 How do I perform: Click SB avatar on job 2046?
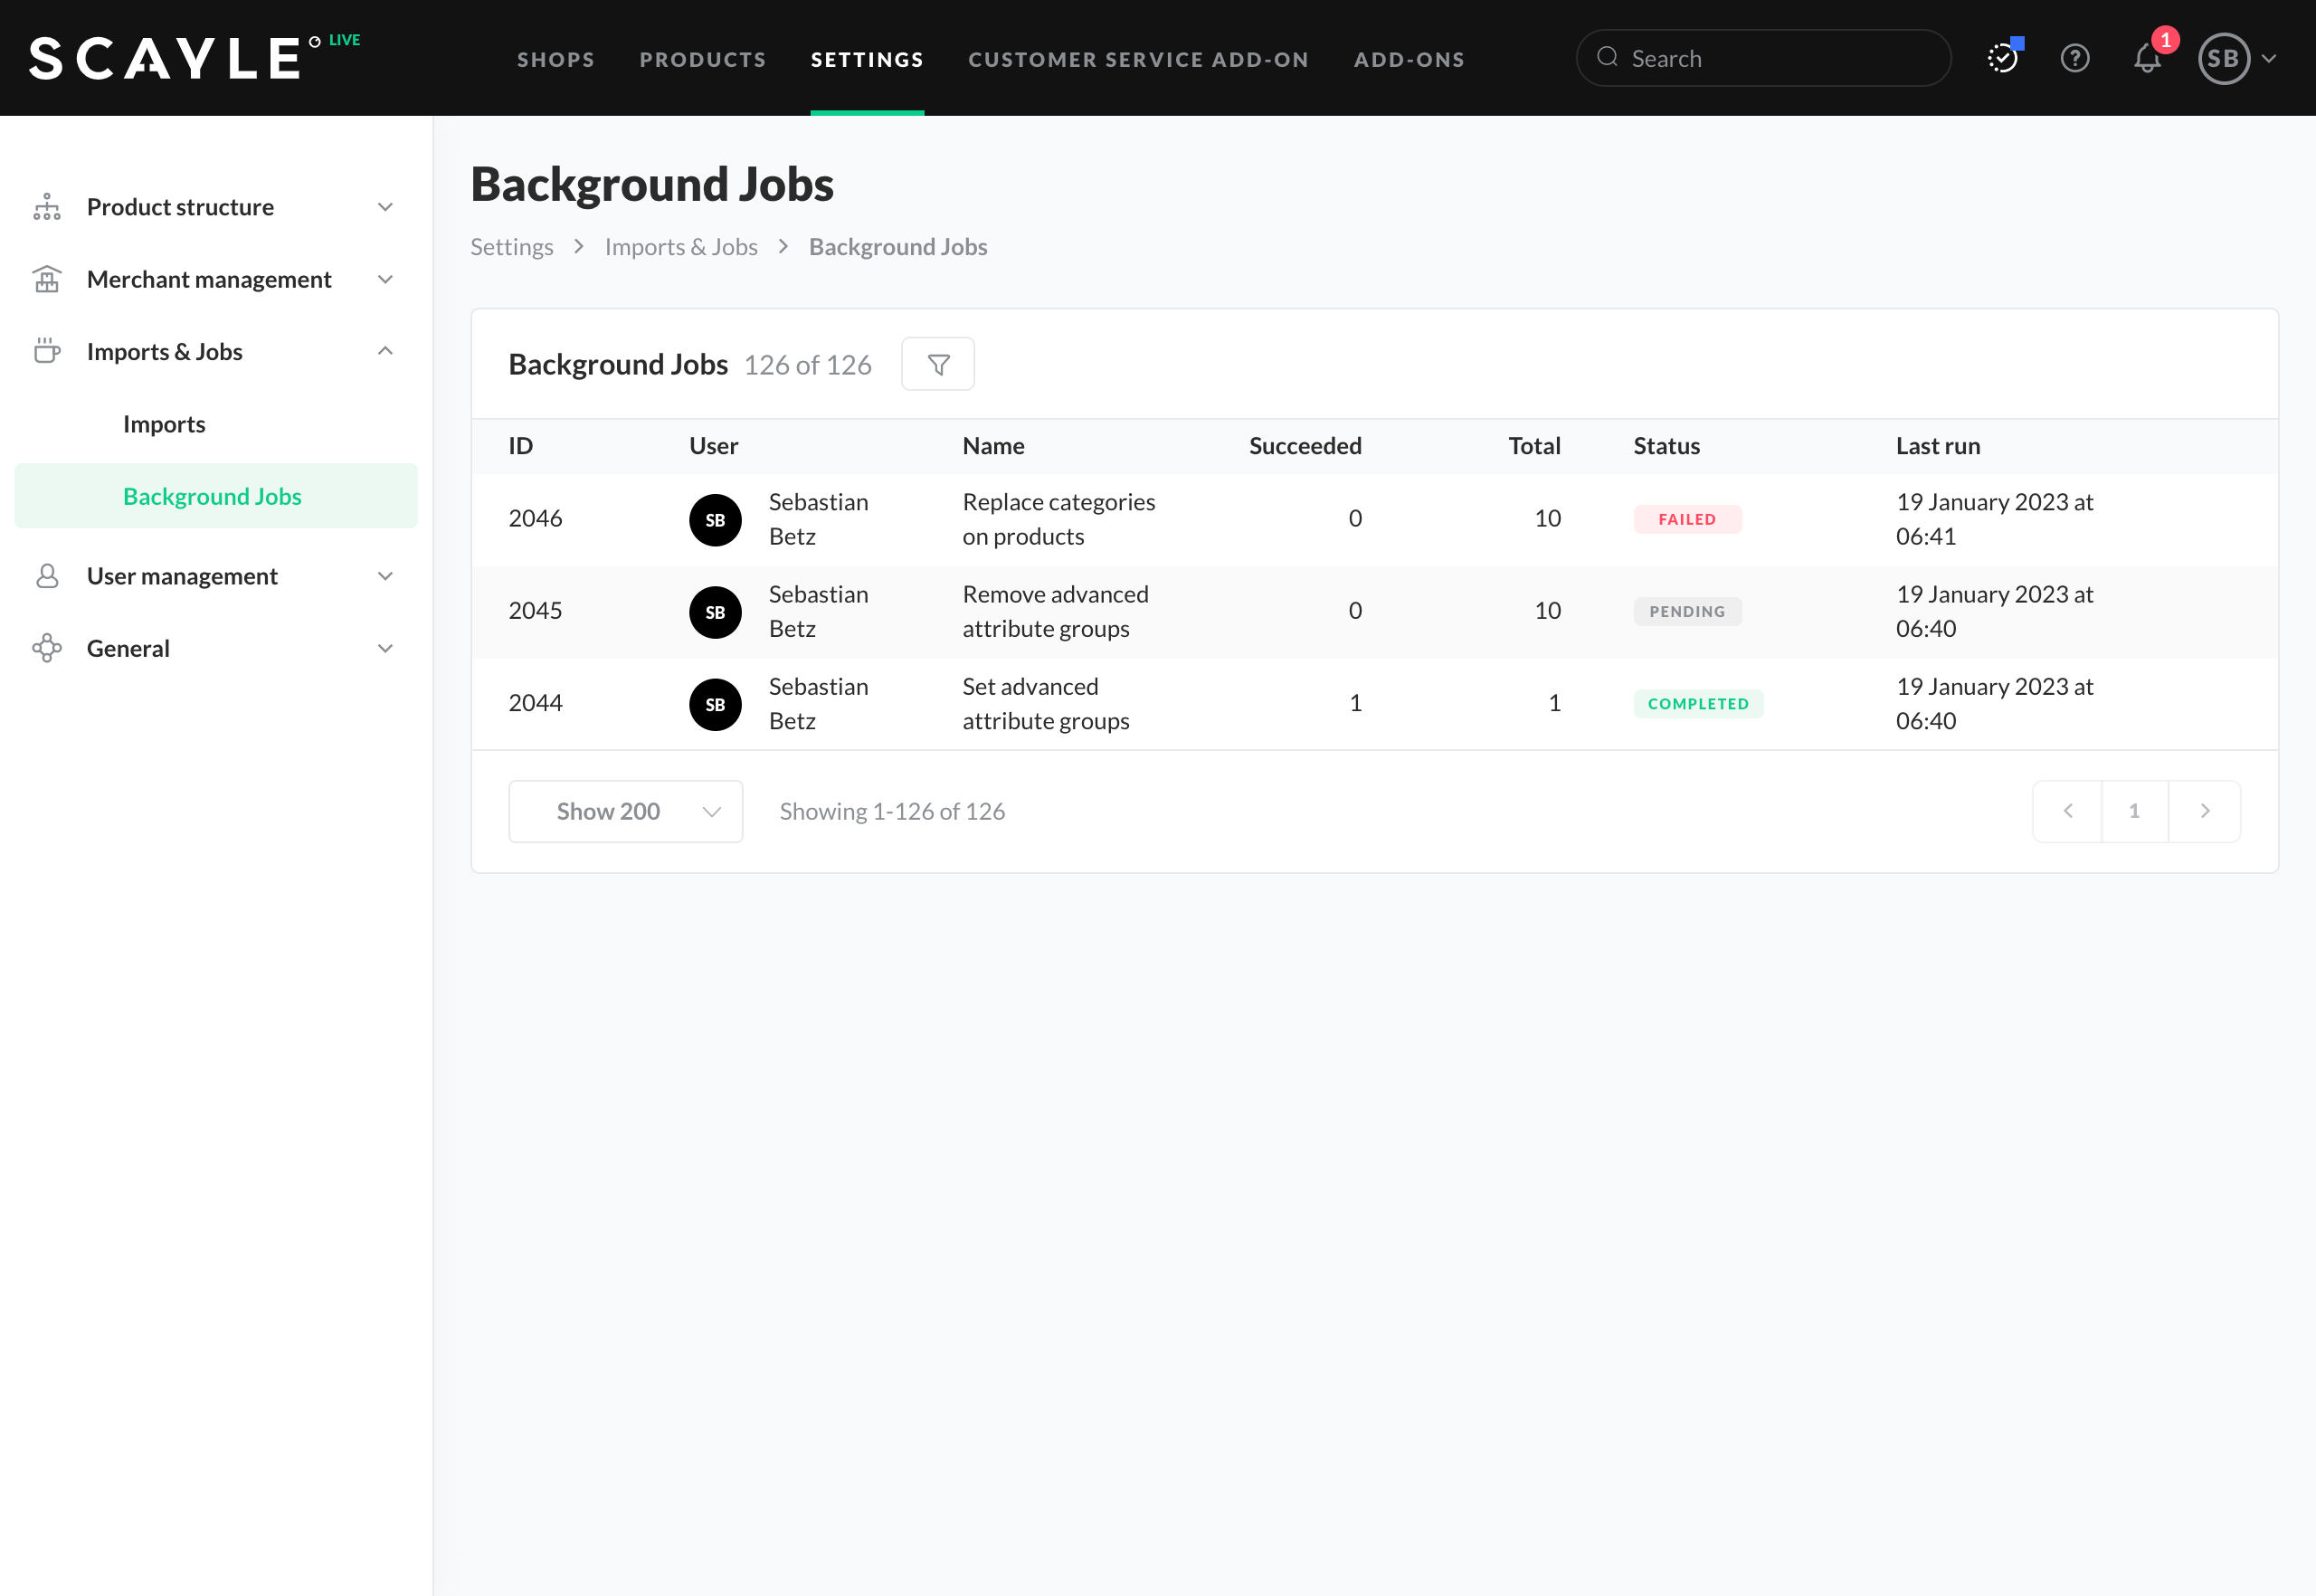pyautogui.click(x=715, y=520)
